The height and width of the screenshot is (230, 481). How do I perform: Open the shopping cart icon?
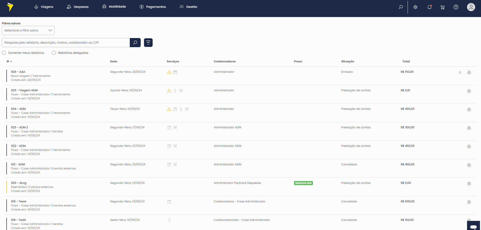coord(442,7)
